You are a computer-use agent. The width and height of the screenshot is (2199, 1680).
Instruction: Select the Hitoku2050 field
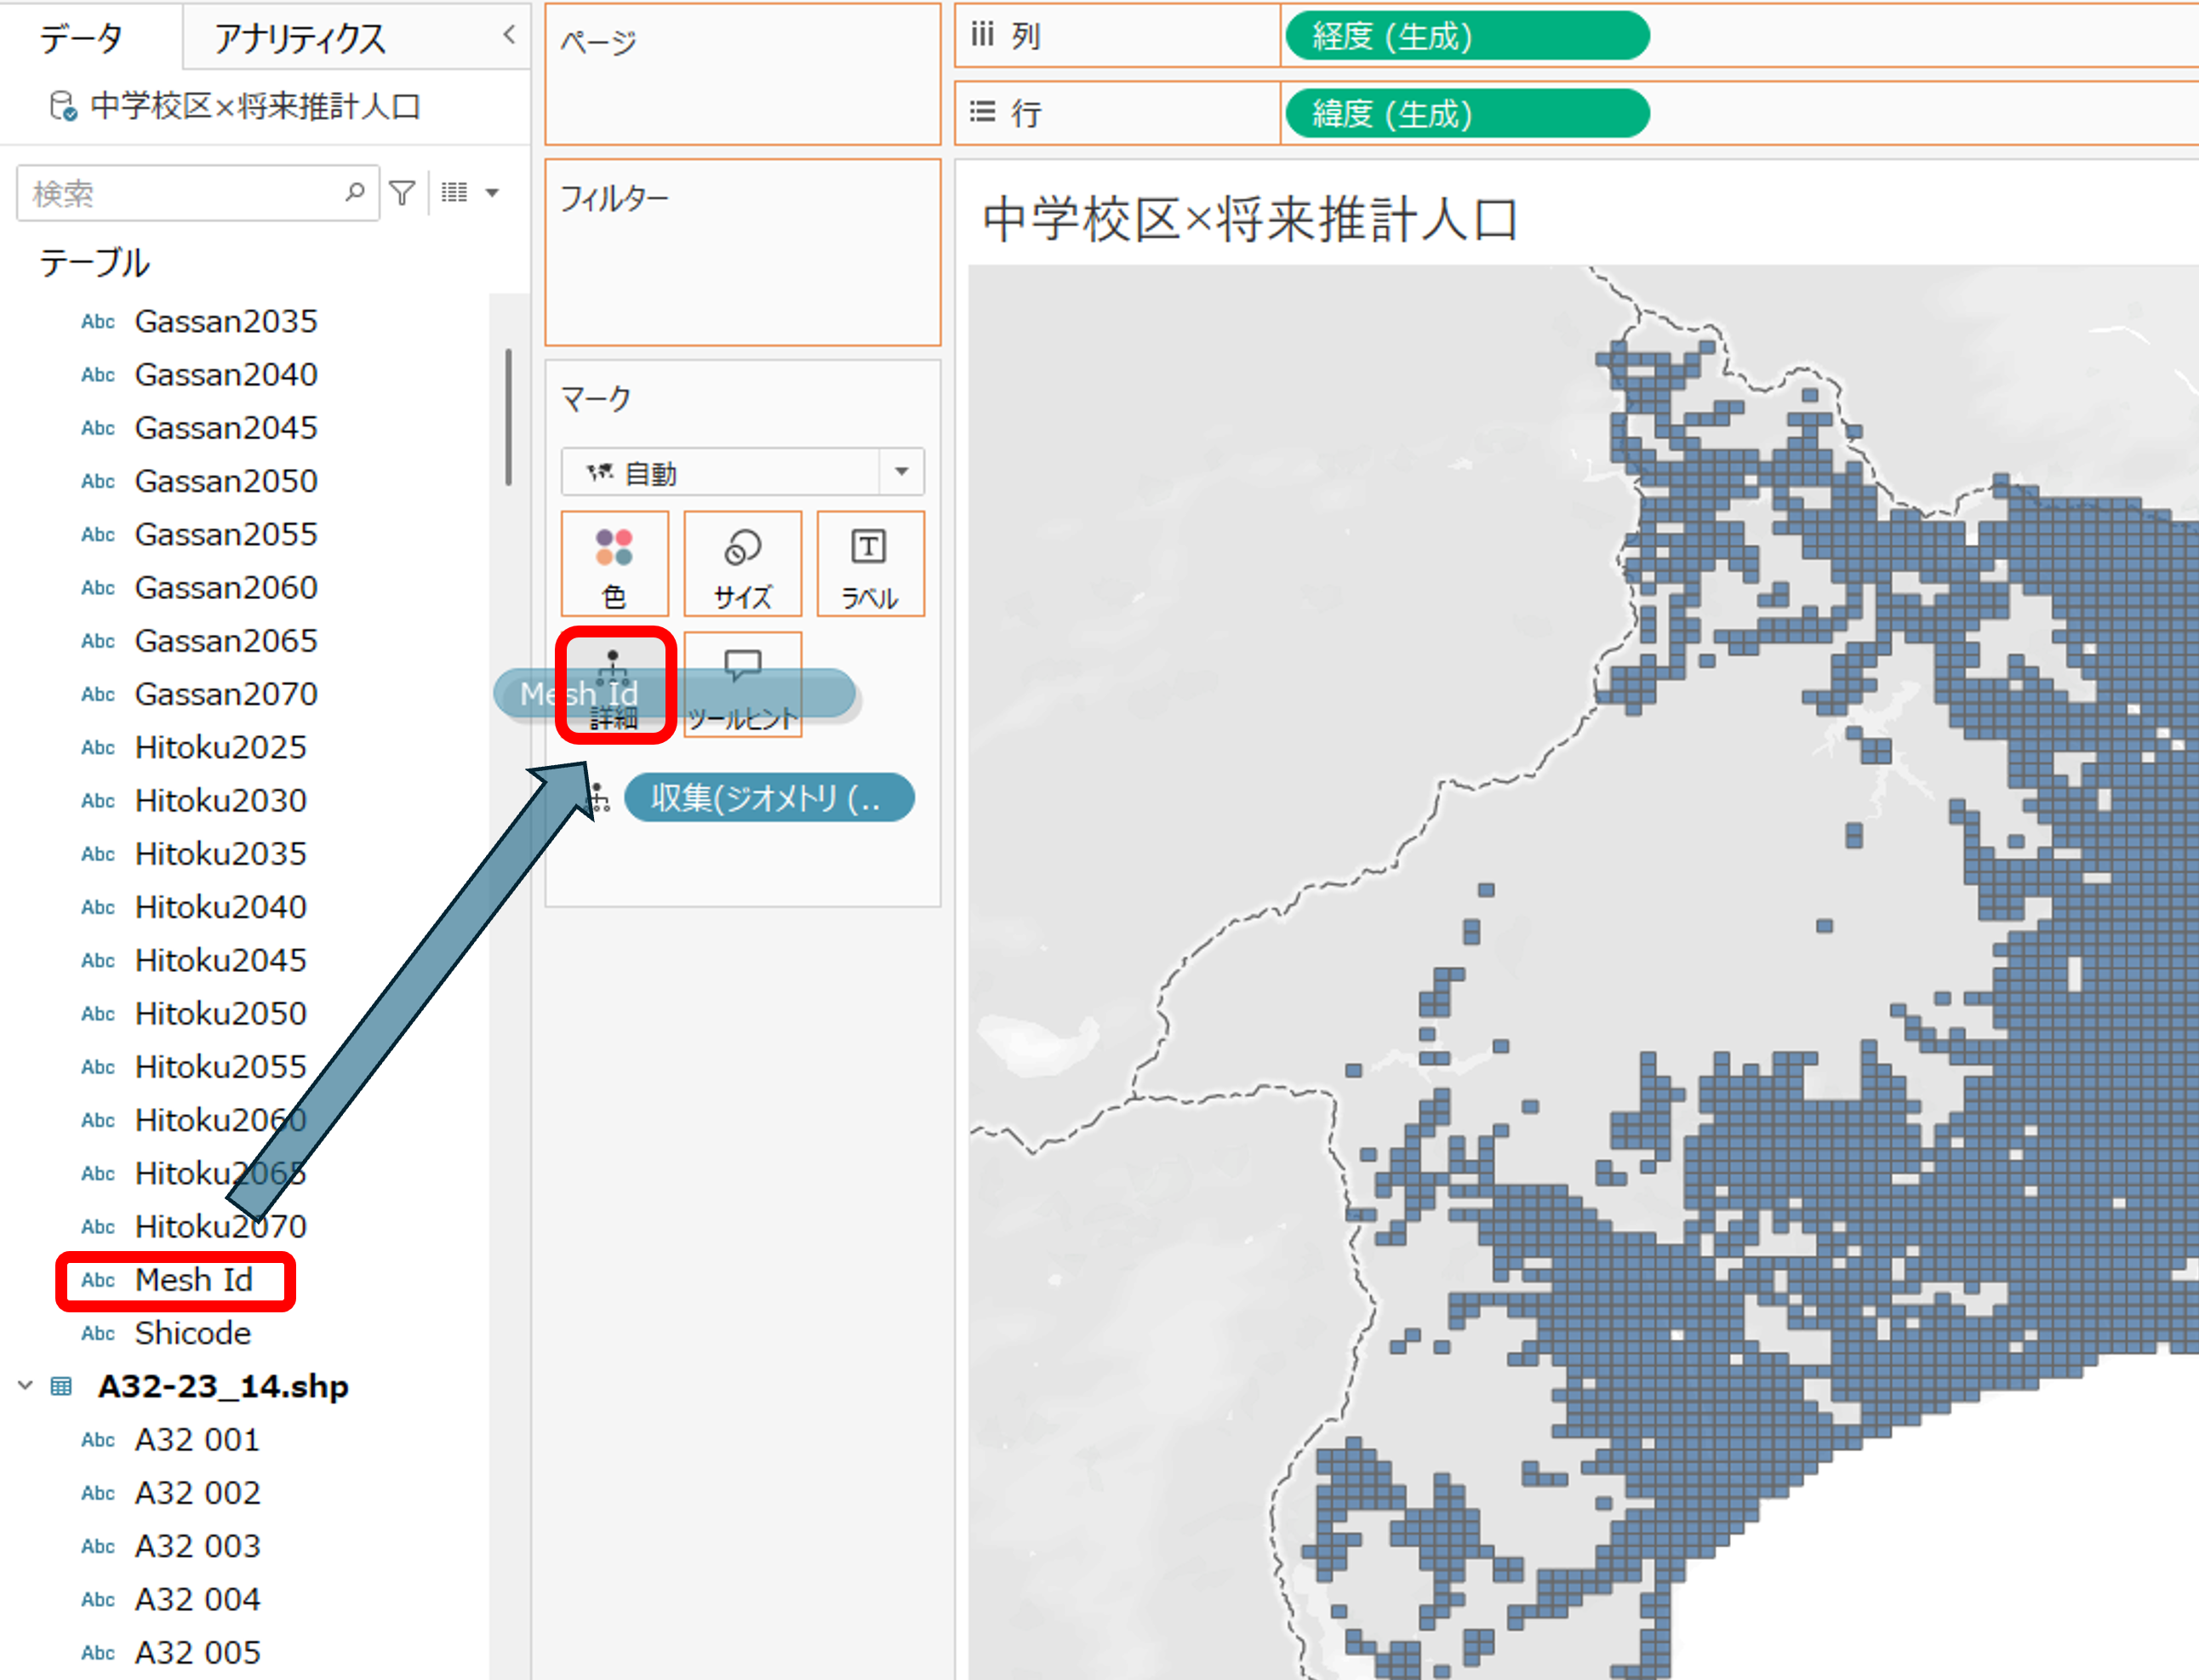click(x=221, y=1014)
